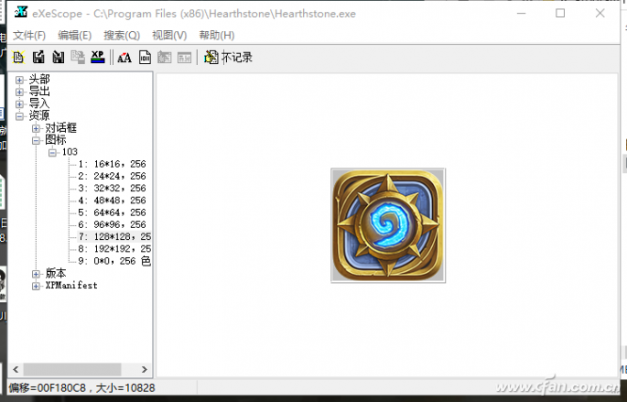Screen dimensions: 627x402
Task: Open the 文件(F) menu
Action: [29, 35]
